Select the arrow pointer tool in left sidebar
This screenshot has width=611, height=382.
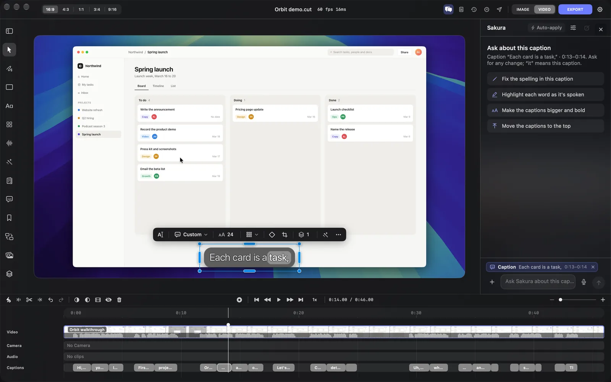tap(9, 50)
